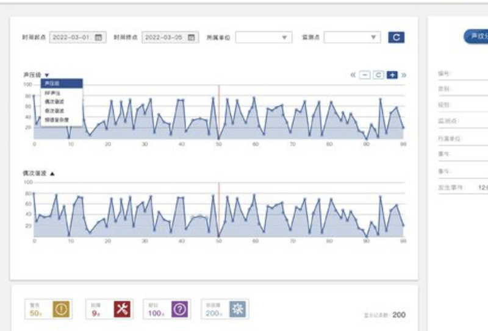Click the chart zoom-in plus icon

(x=392, y=75)
